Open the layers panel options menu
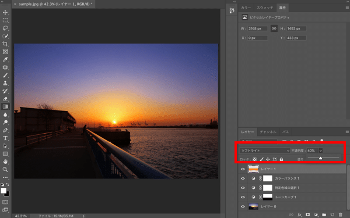This screenshot has height=218, width=350. [x=347, y=132]
